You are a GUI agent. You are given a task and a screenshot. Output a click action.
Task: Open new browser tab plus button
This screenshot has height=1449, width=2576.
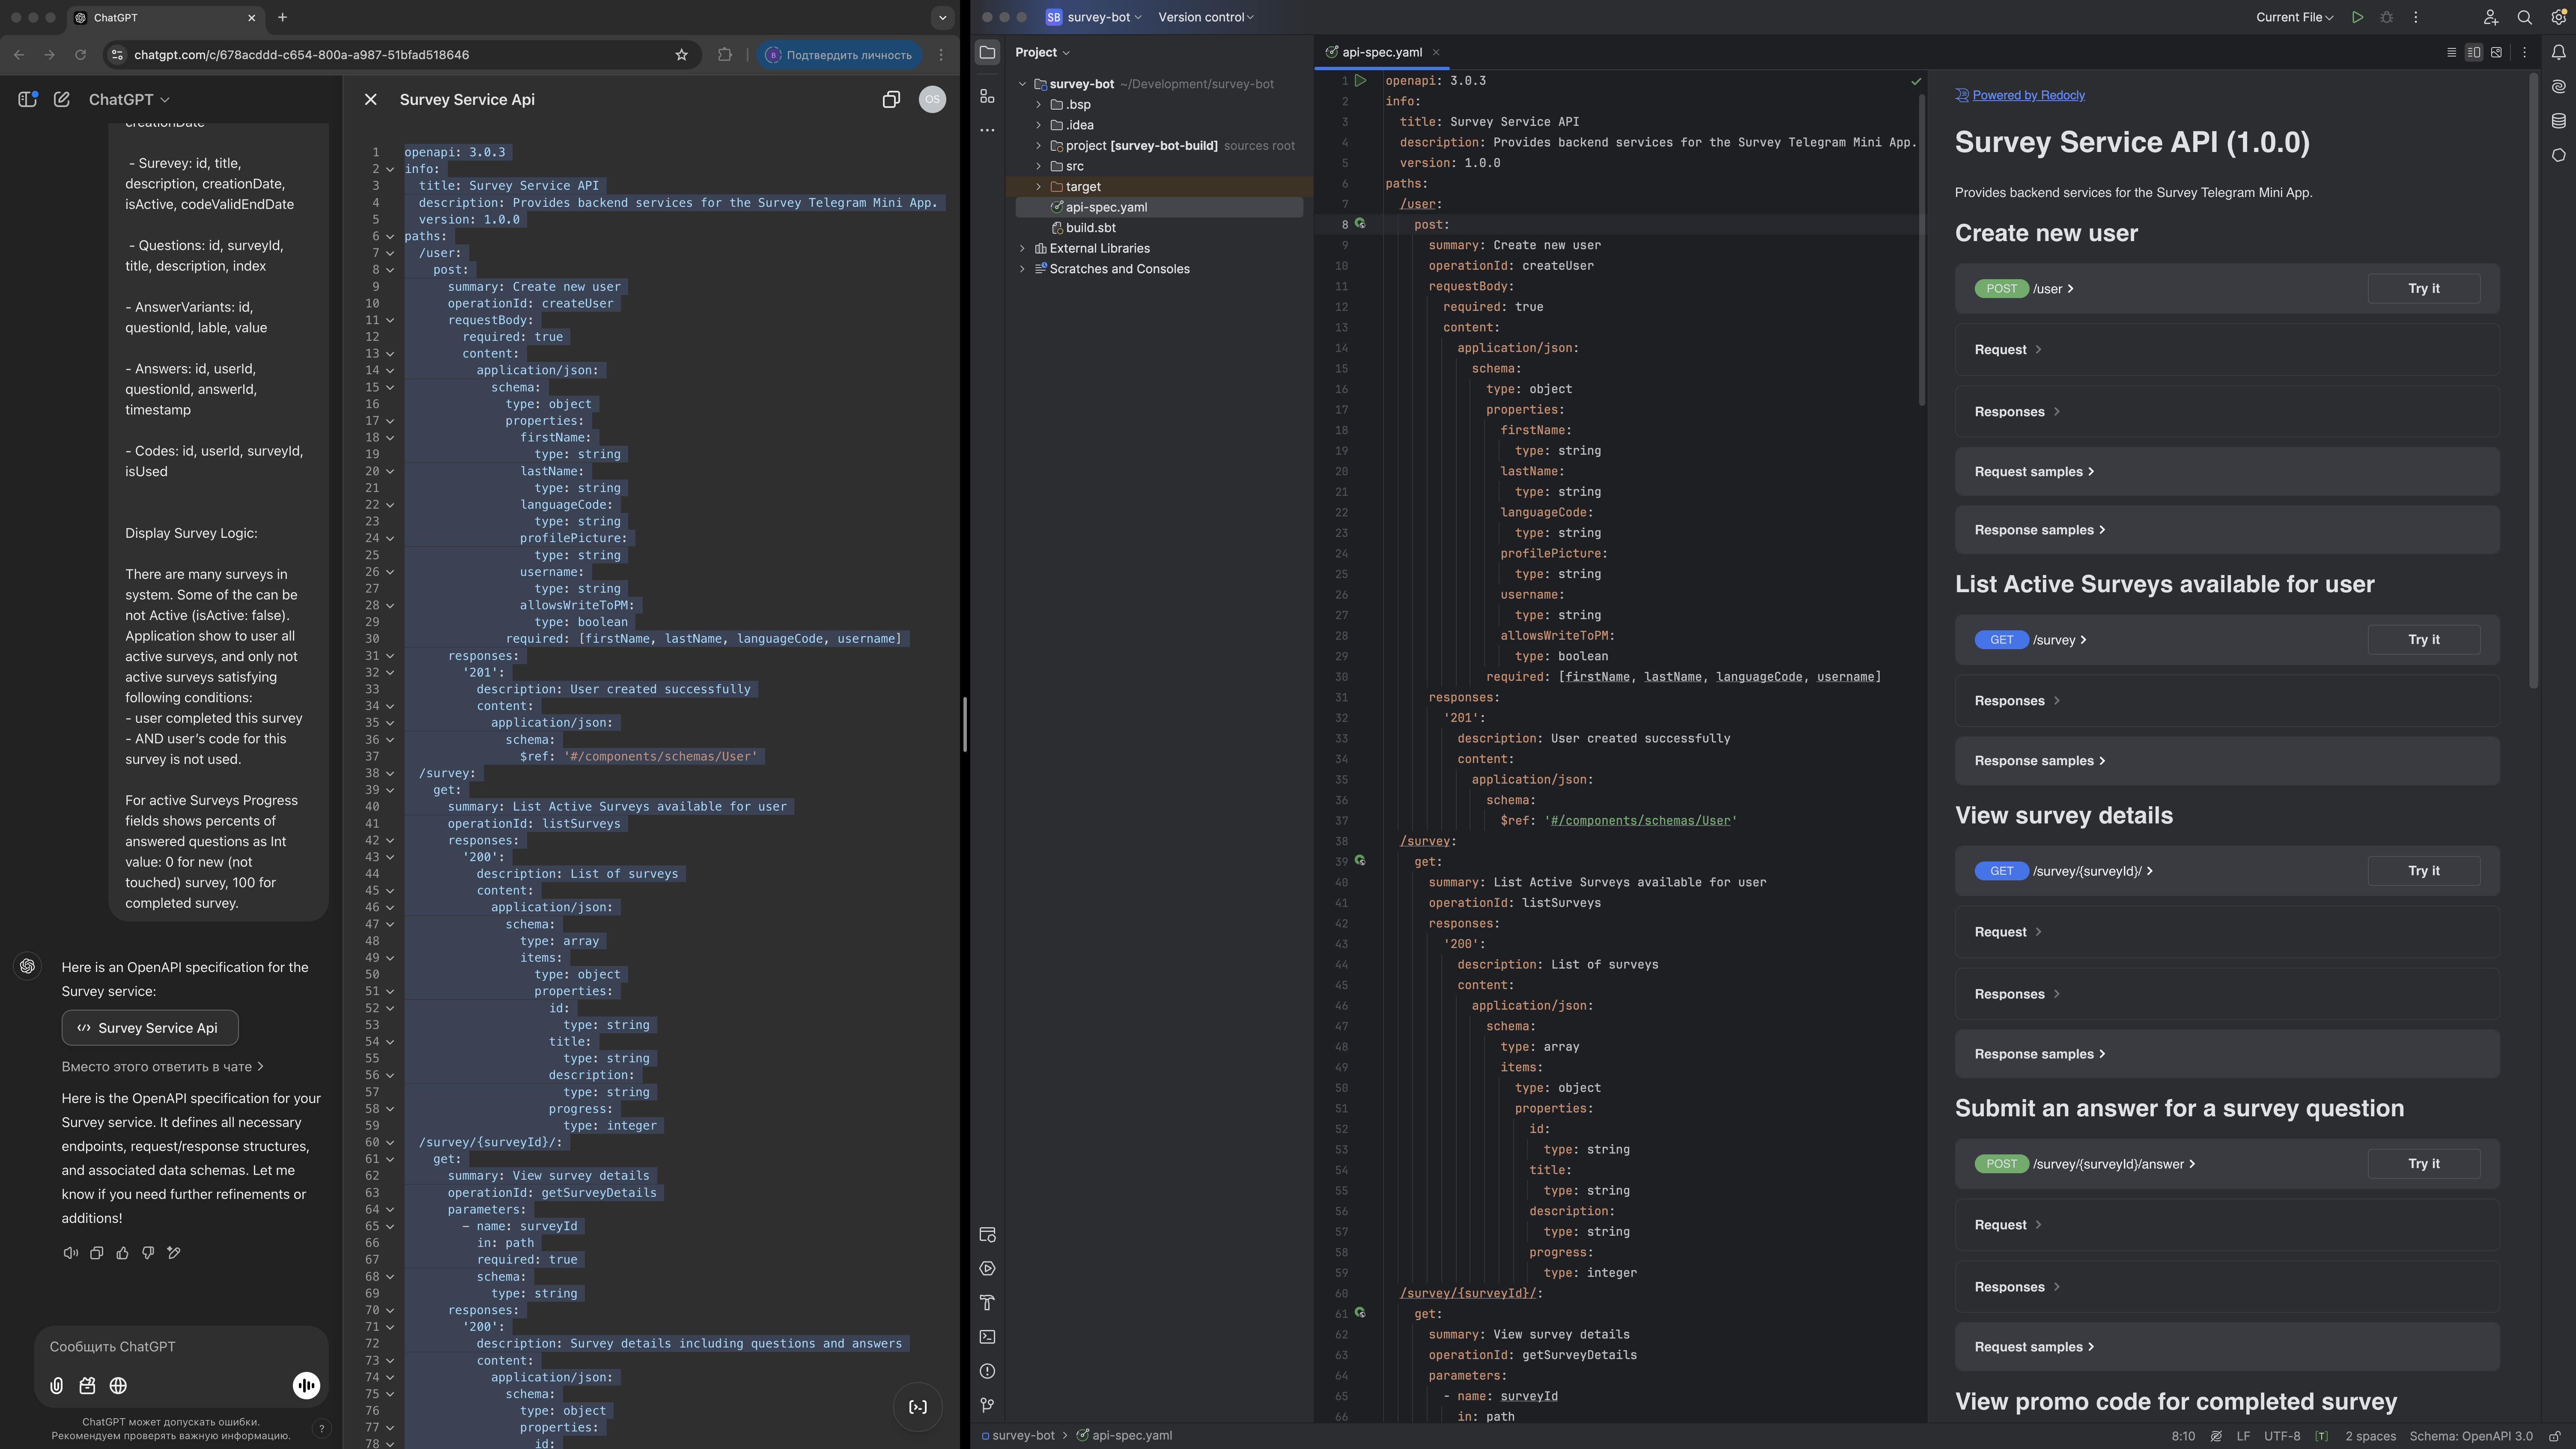(282, 17)
